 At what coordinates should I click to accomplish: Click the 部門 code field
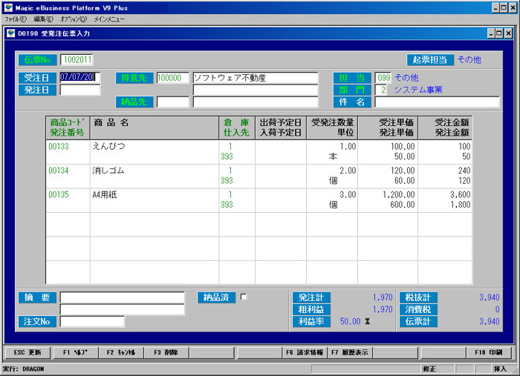pos(380,90)
